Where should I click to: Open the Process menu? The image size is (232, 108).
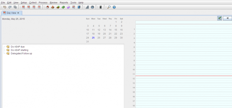(x=43, y=3)
